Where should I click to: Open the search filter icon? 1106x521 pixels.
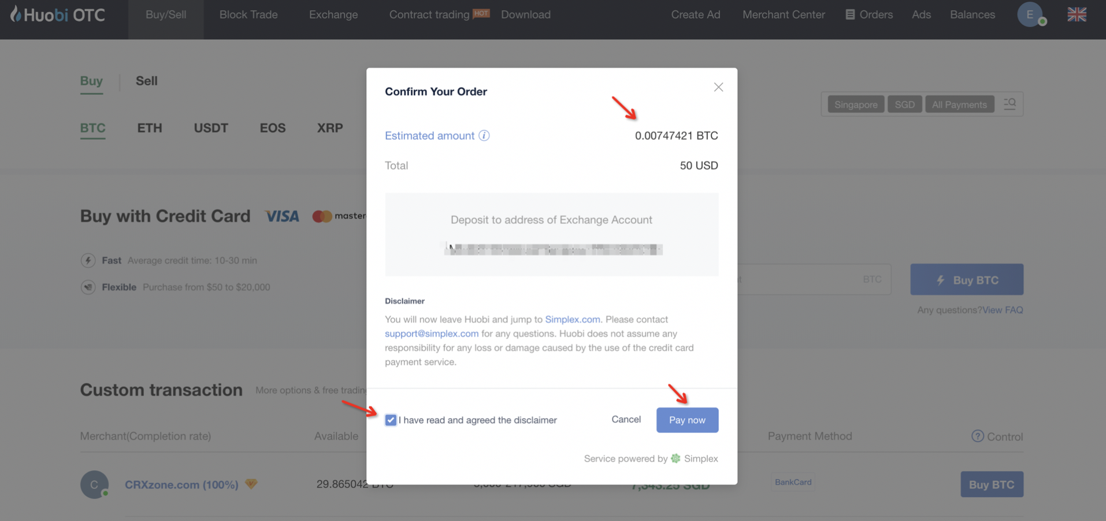coord(1009,104)
